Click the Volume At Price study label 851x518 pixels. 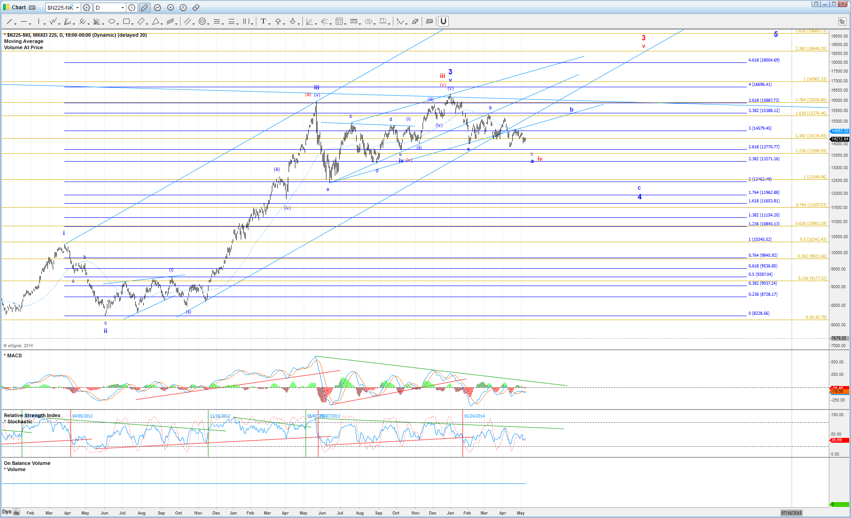tap(24, 47)
